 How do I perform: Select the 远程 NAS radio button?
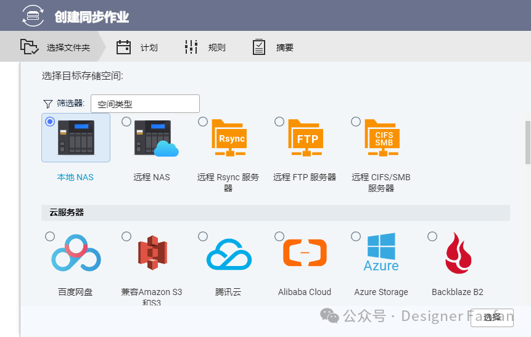[126, 122]
